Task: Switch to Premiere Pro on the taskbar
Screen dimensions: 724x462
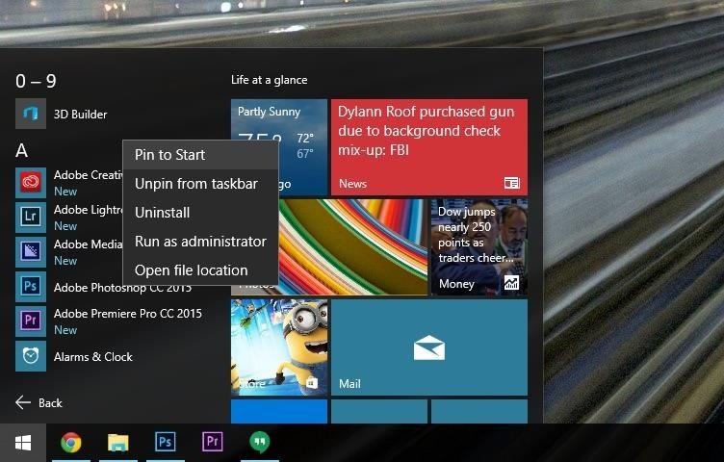Action: [x=213, y=442]
